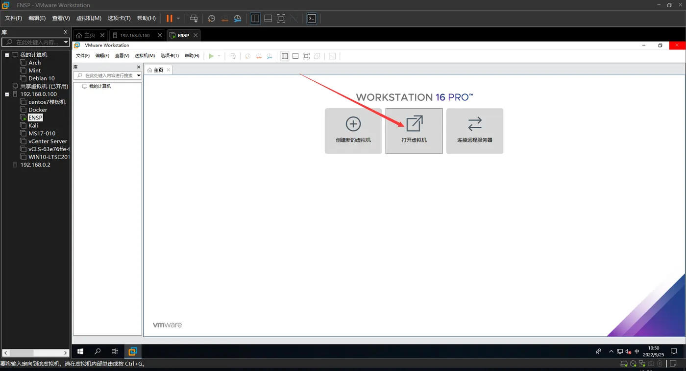
Task: Close the 192.168.0.100 tab
Action: 160,35
